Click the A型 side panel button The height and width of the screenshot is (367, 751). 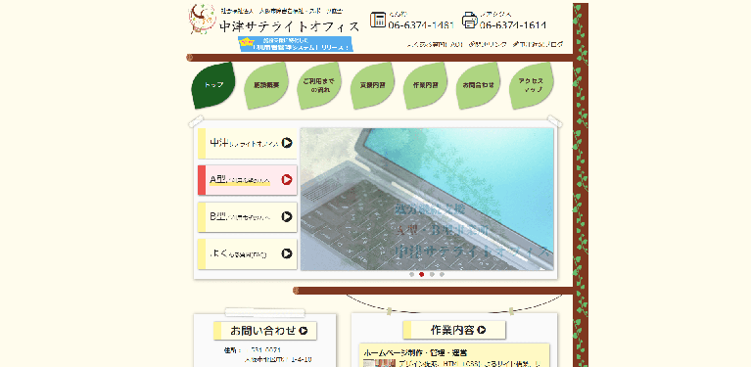coord(248,180)
